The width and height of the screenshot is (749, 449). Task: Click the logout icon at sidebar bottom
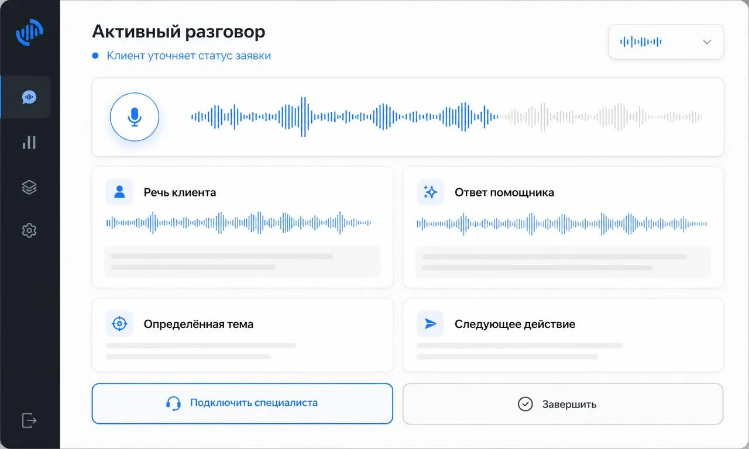click(29, 420)
